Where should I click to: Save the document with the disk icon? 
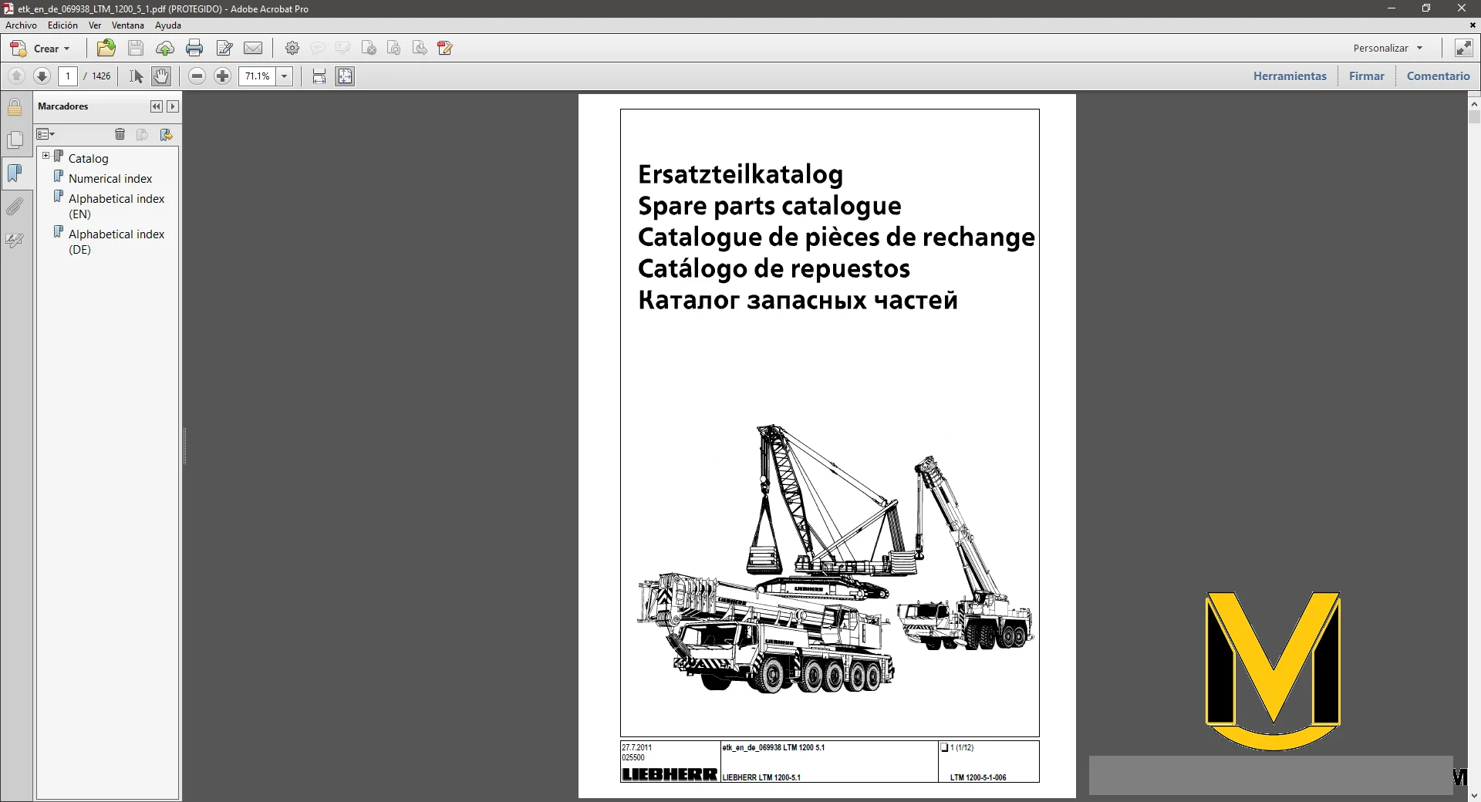click(x=135, y=48)
